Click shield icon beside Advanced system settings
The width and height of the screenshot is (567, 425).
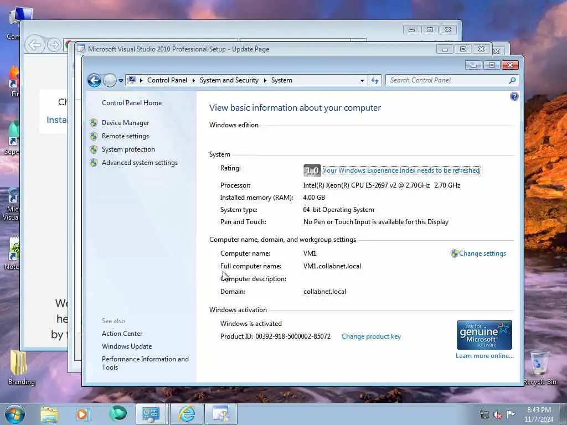[x=94, y=163]
